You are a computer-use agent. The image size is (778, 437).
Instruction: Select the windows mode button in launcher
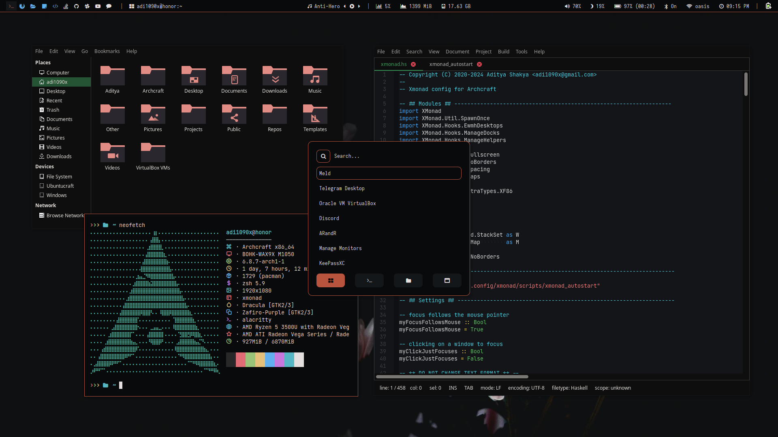447,280
